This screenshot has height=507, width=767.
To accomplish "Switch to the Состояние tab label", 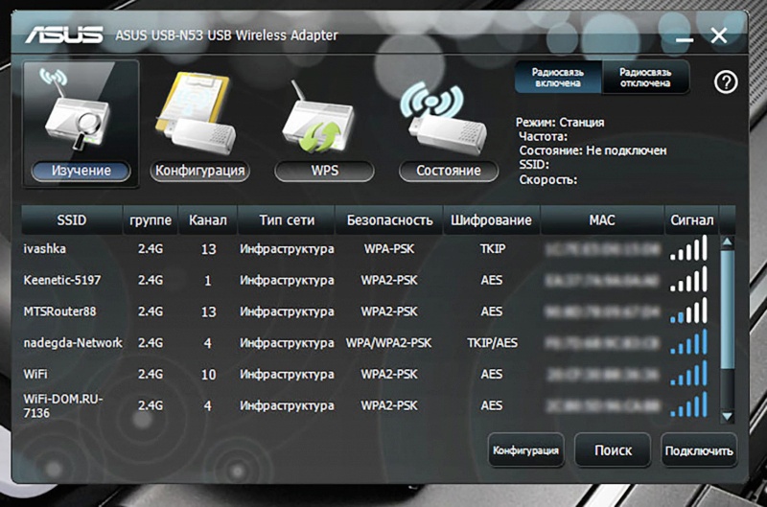I will coord(448,171).
